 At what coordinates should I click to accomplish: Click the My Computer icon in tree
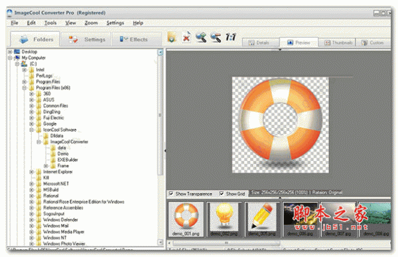click(17, 58)
